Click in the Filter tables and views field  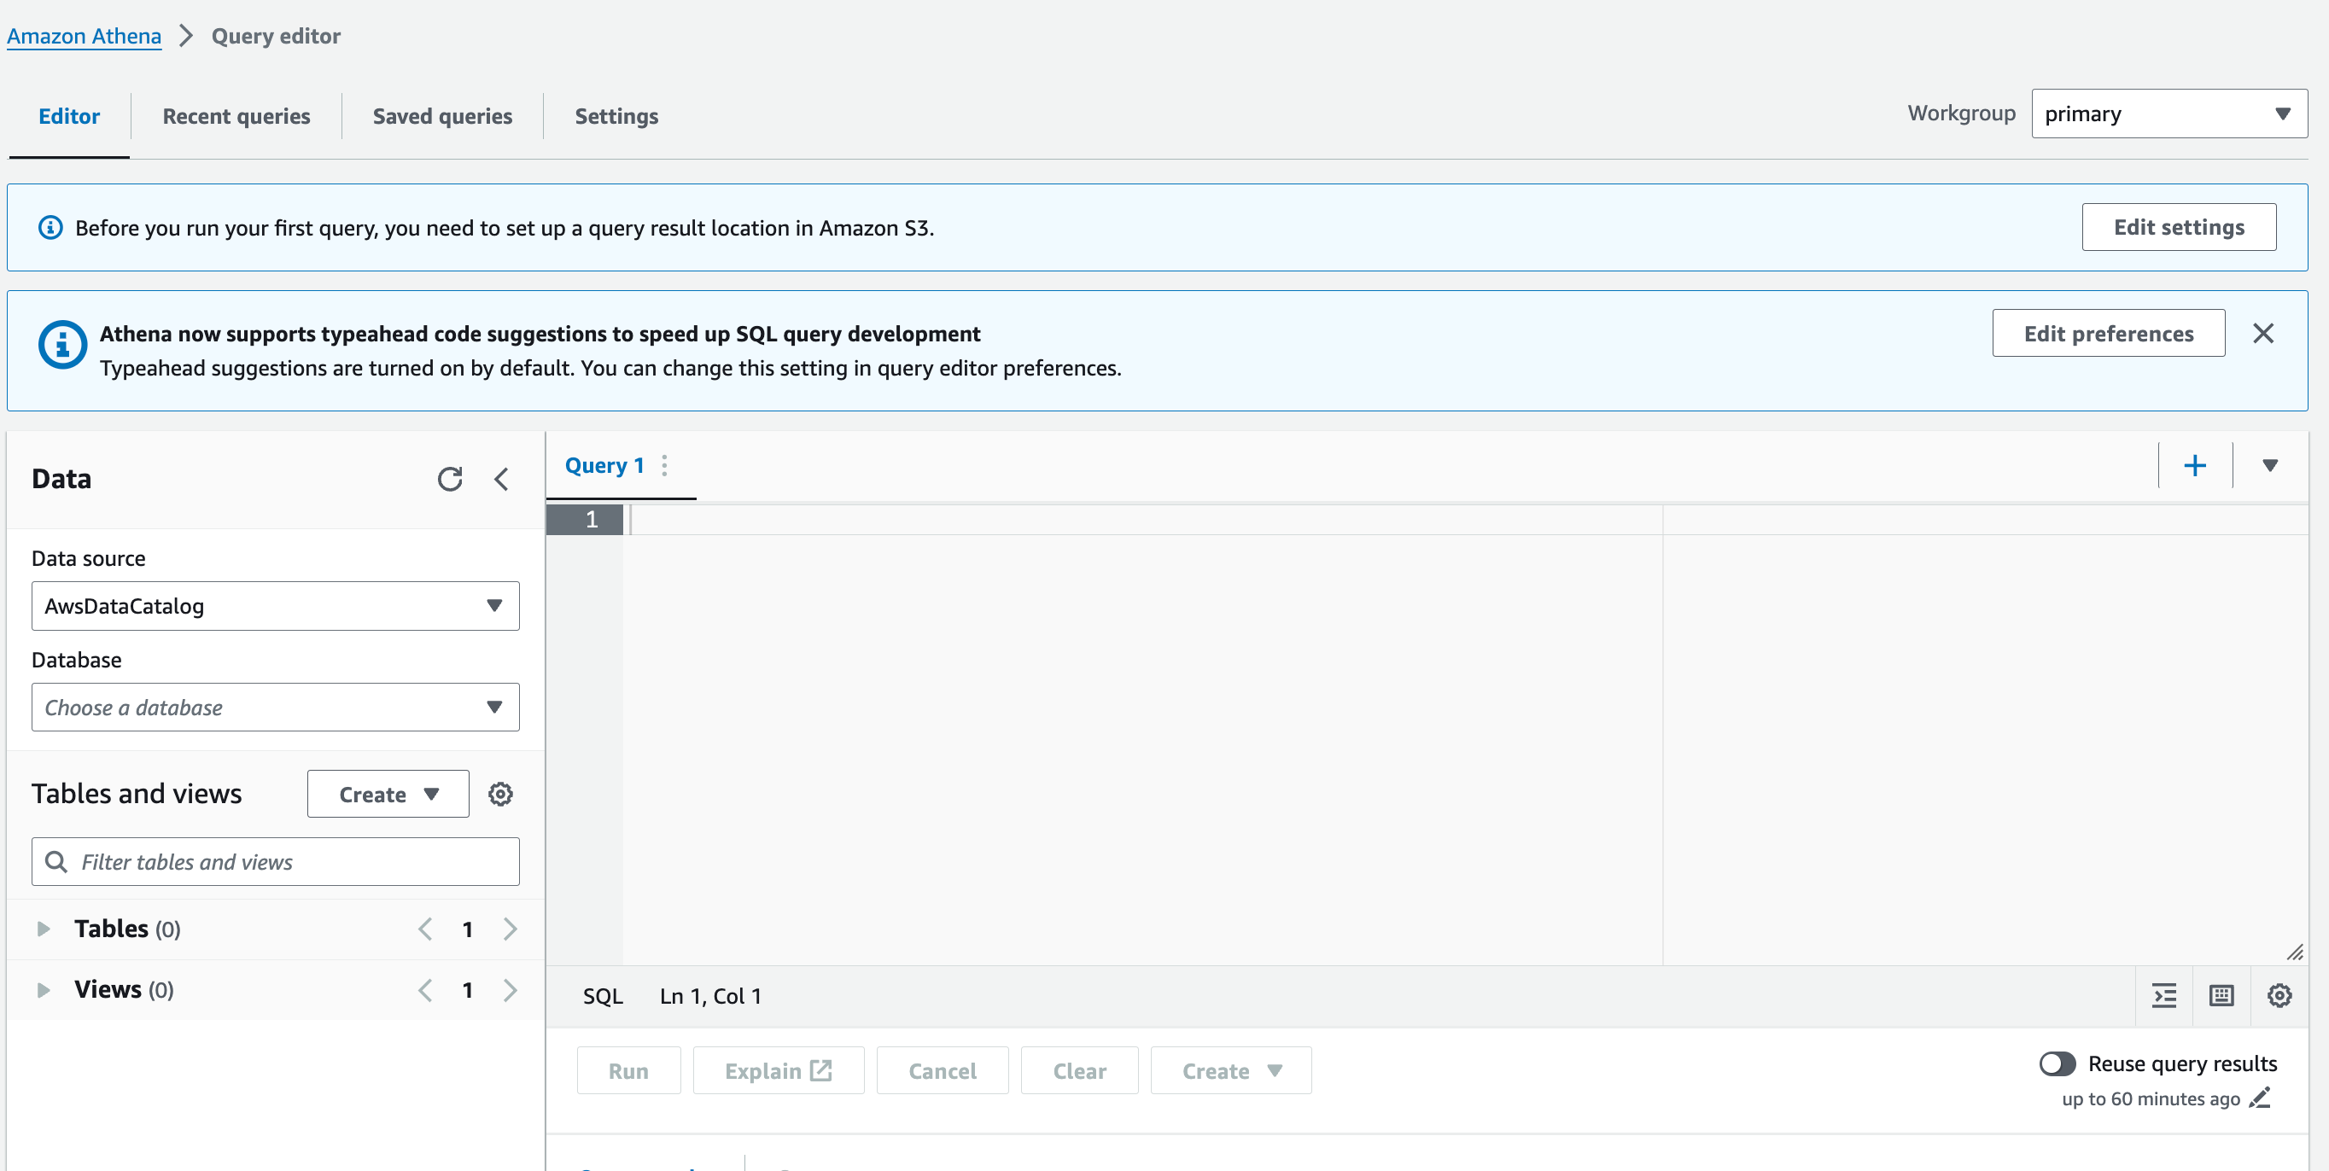pos(275,861)
